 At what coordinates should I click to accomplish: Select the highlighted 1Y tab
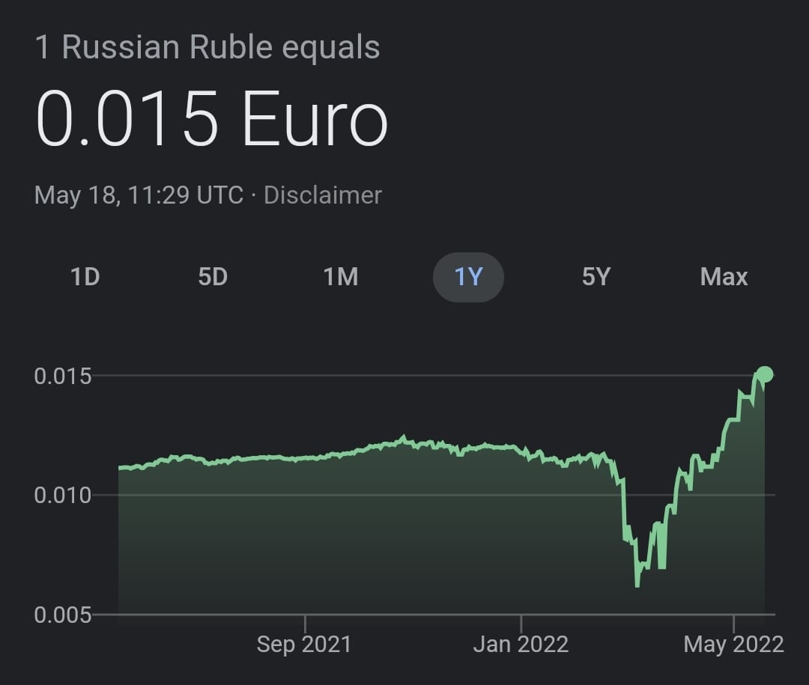pos(468,277)
